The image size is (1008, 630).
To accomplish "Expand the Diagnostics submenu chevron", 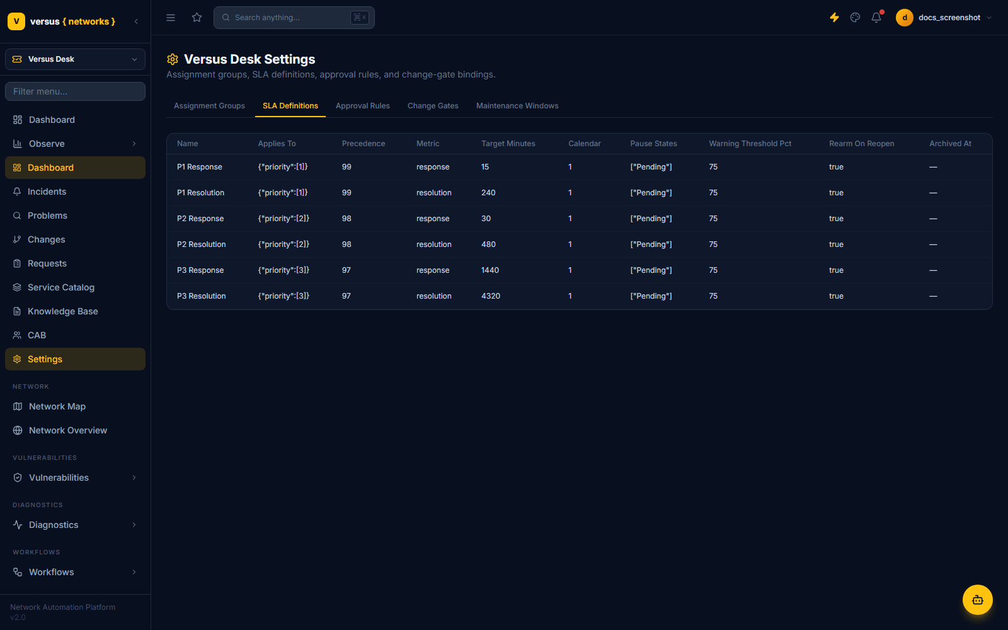I will (x=134, y=525).
